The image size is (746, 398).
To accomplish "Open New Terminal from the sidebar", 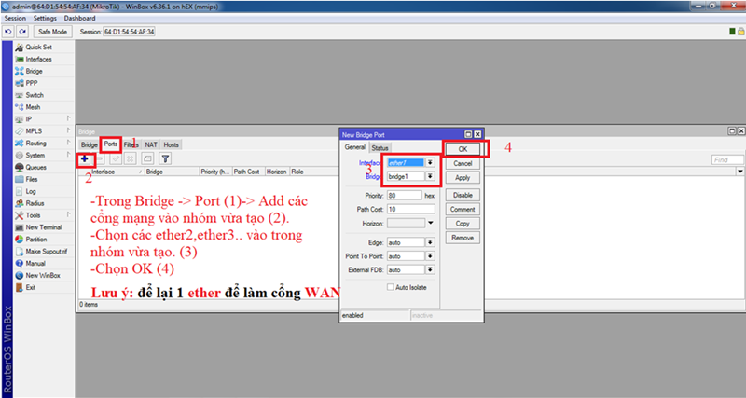I will click(x=43, y=227).
